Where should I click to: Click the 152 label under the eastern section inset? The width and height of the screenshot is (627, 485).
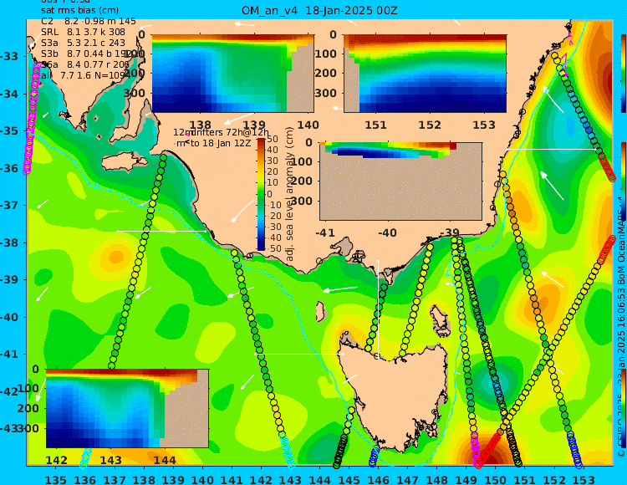tap(430, 125)
